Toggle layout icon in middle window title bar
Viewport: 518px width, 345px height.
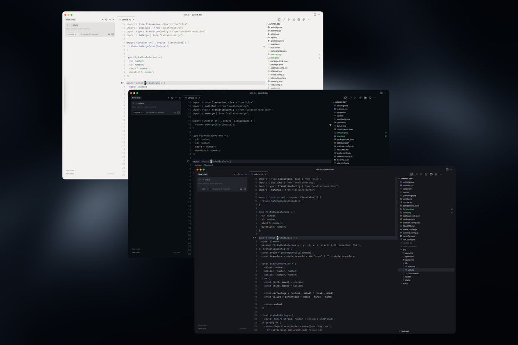(x=381, y=93)
